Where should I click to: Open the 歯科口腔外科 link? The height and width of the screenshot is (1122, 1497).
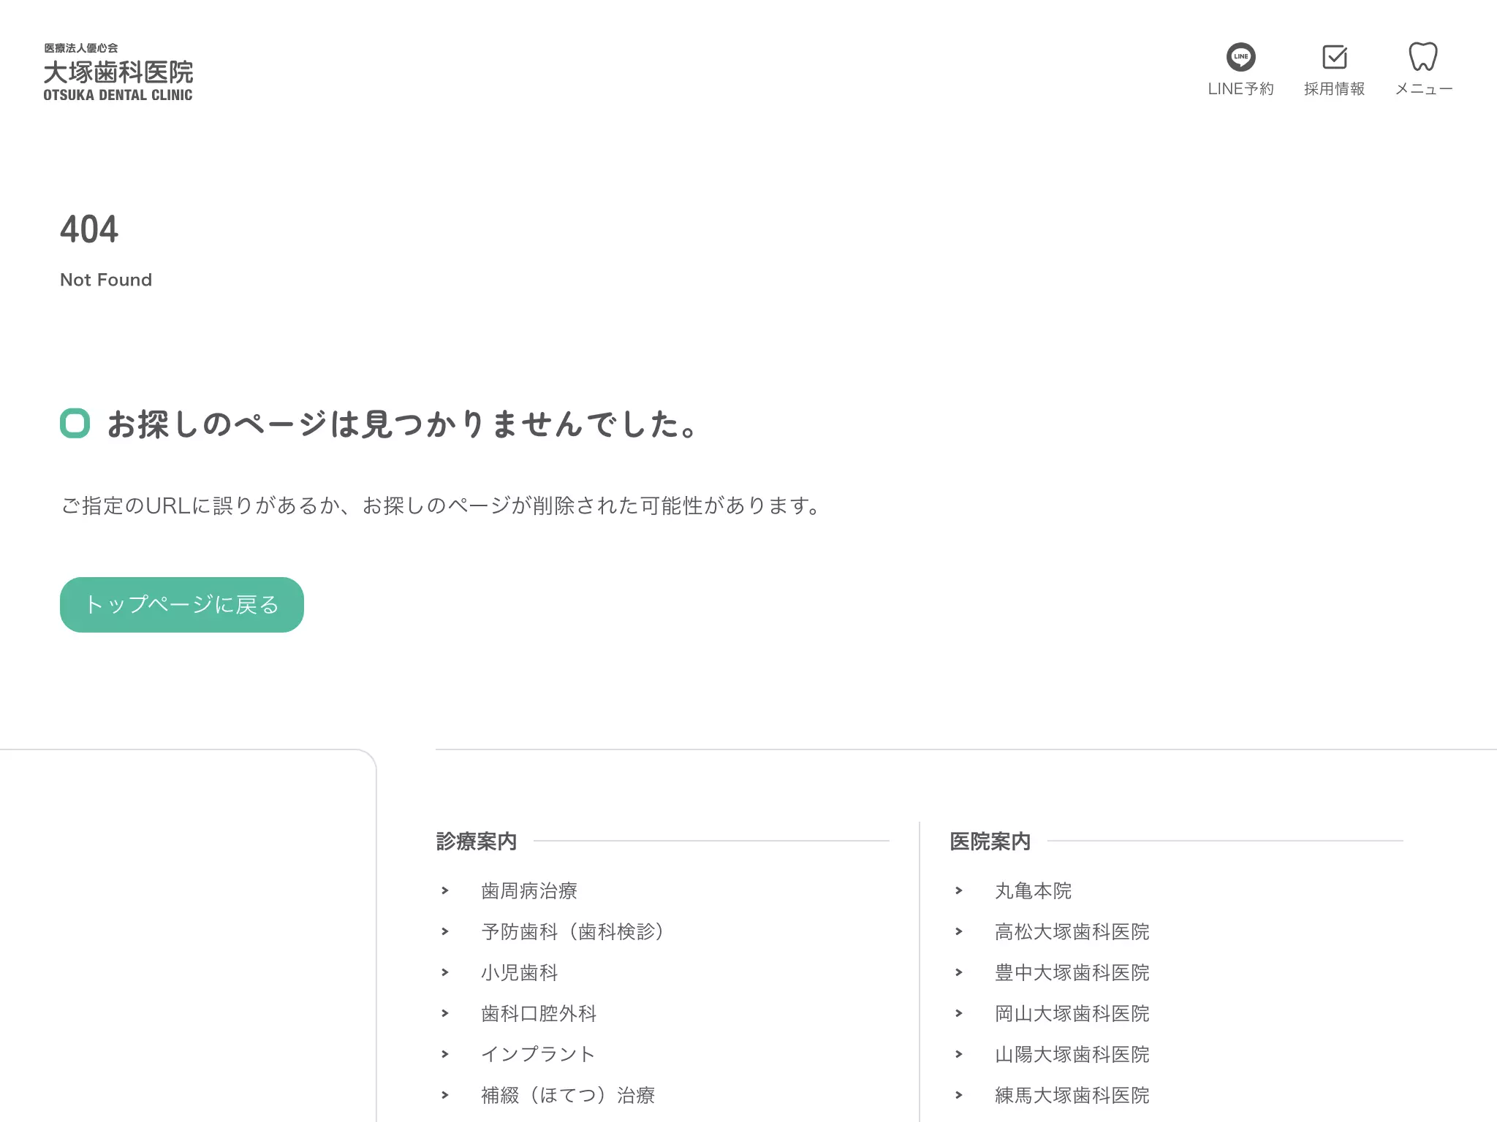point(539,1013)
